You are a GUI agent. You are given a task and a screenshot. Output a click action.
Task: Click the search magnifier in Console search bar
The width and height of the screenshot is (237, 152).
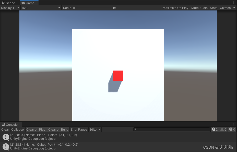click(x=135, y=129)
